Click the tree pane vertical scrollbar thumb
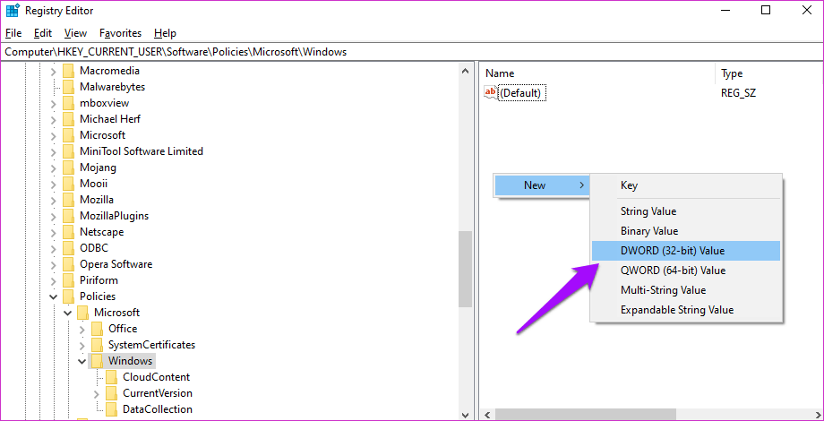824x421 pixels. [465, 270]
